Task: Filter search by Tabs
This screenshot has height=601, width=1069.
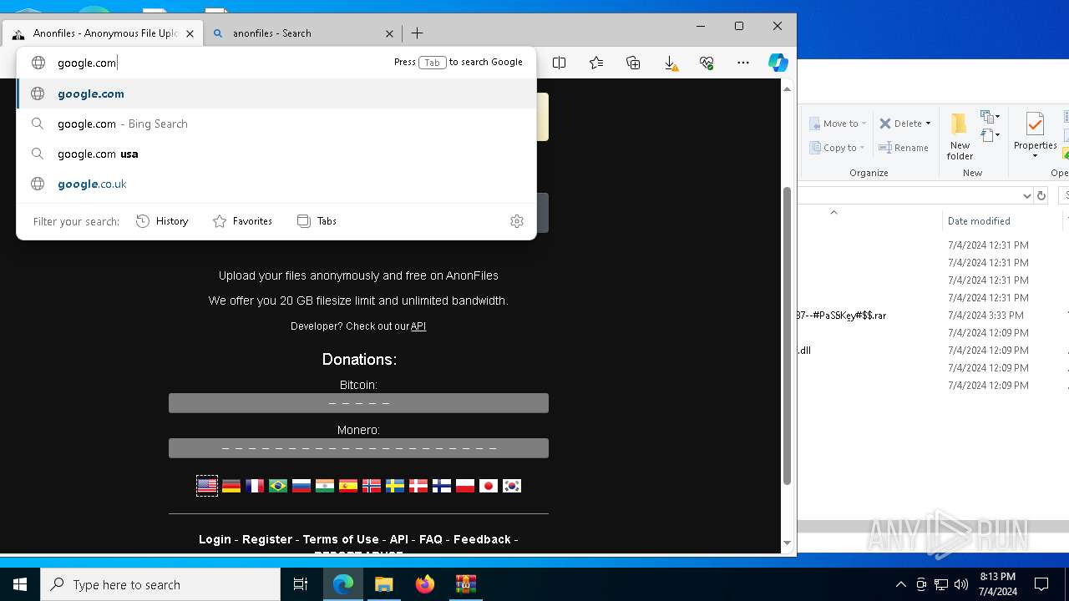Action: point(317,221)
